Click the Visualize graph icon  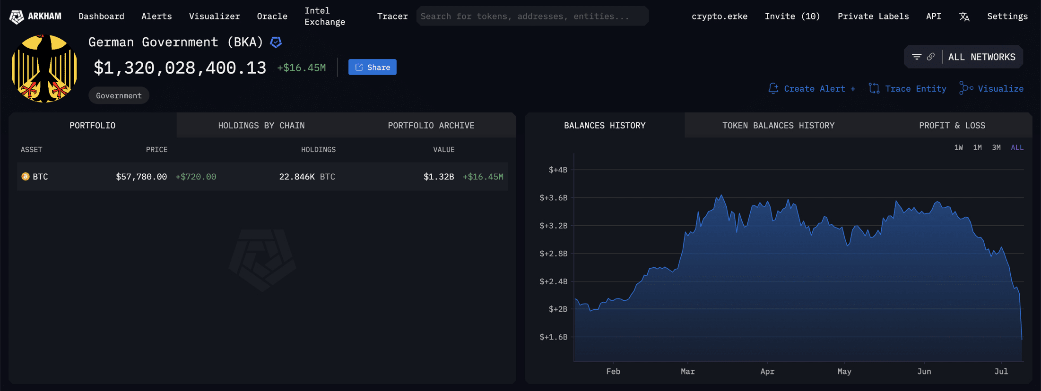coord(966,88)
